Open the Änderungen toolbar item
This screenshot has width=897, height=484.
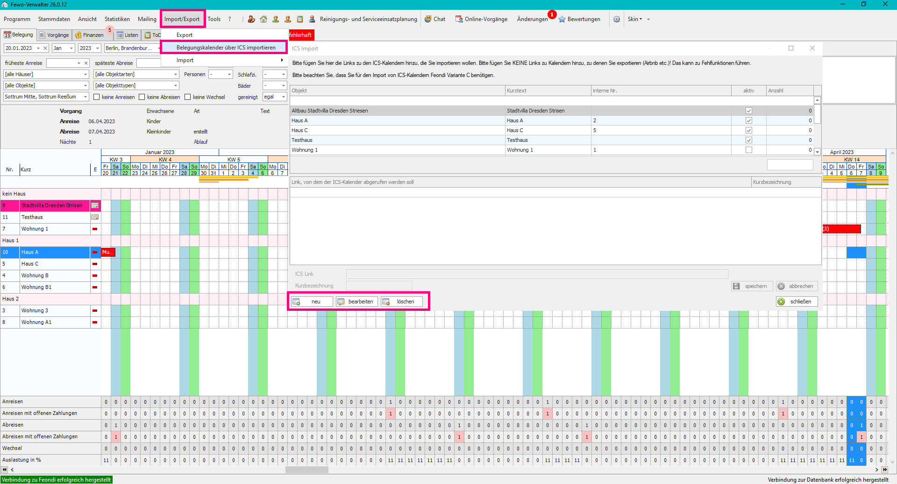point(532,19)
